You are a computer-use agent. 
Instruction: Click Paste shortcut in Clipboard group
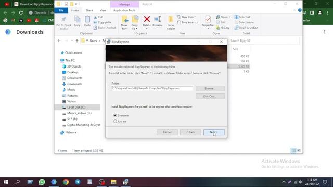[105, 28]
